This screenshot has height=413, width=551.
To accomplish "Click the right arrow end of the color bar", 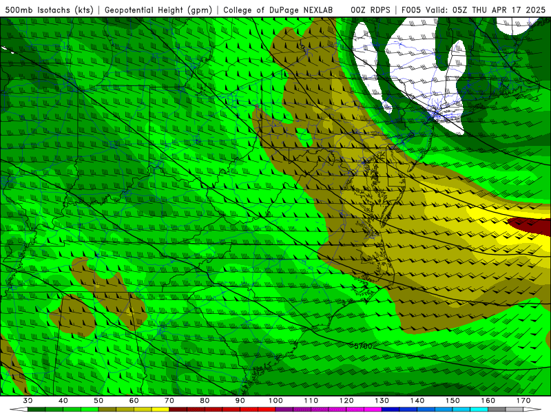I will point(532,409).
